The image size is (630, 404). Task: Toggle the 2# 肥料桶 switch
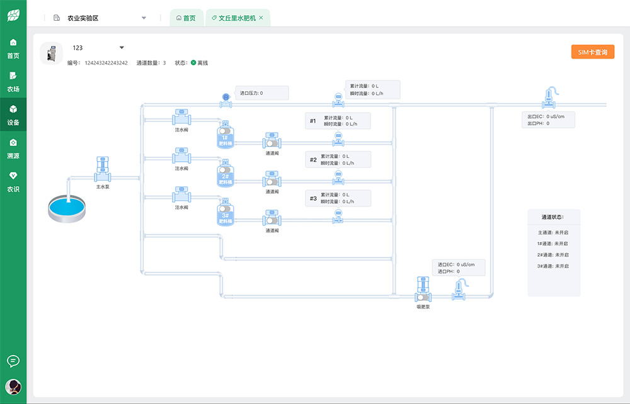(x=225, y=169)
